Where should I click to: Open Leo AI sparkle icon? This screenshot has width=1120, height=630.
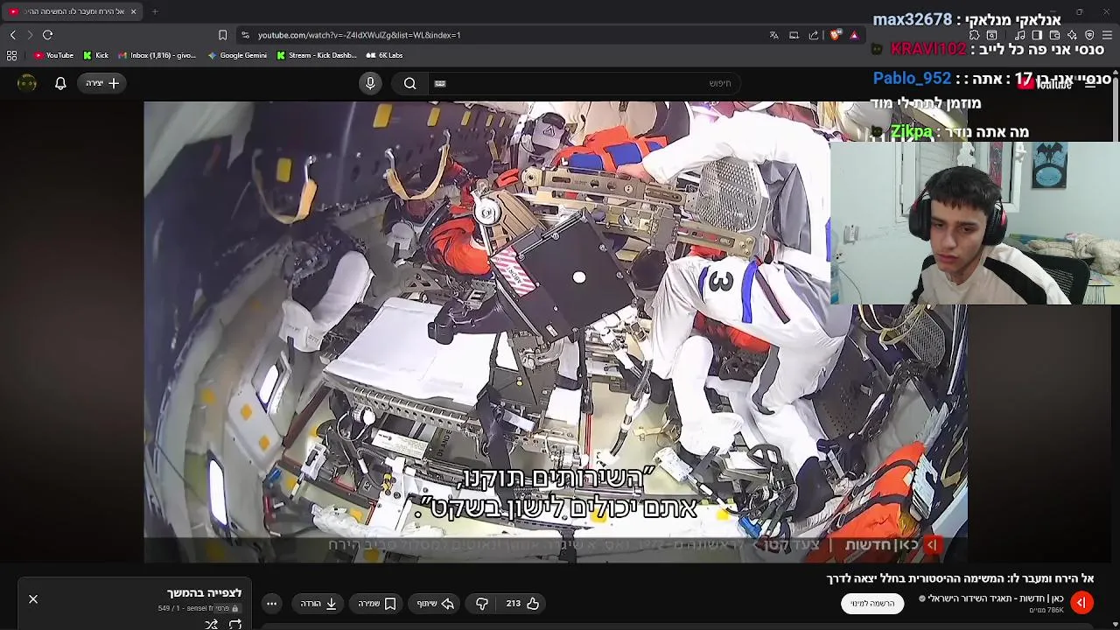1072,35
